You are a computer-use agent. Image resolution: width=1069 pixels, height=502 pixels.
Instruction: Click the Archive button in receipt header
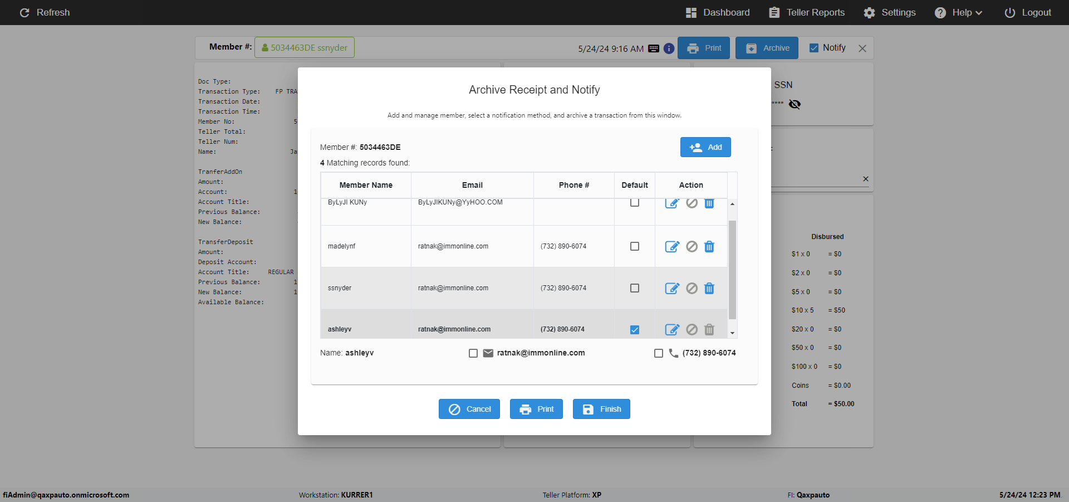[767, 48]
